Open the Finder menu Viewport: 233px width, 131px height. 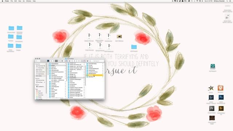7,1
